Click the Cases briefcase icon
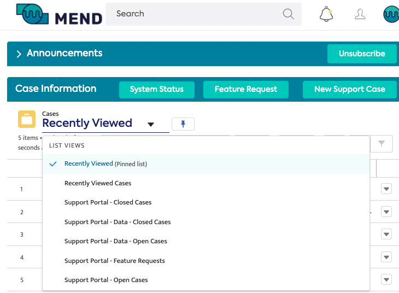399x293 pixels. (27, 119)
